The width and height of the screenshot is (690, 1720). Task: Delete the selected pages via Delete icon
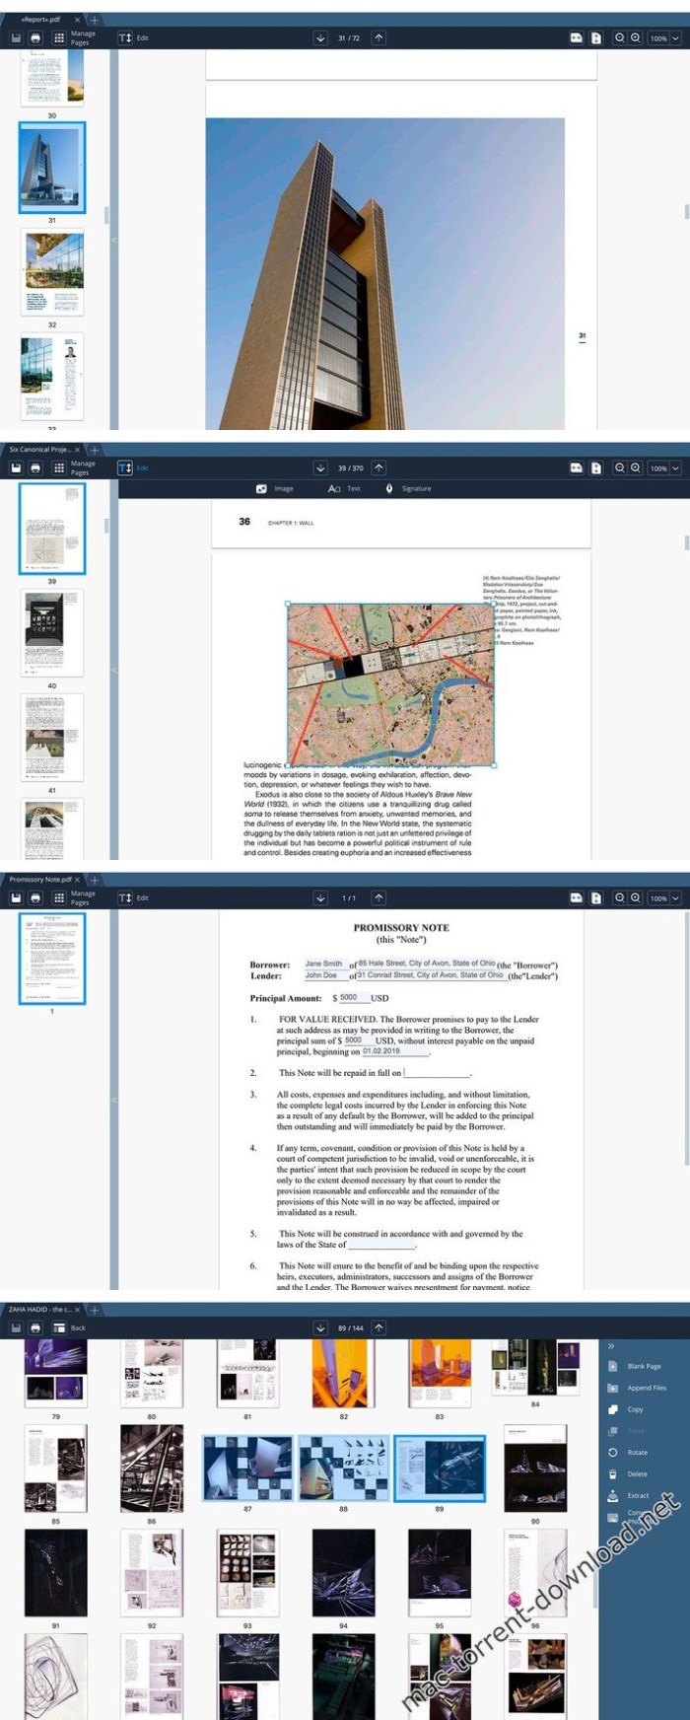click(x=637, y=1474)
